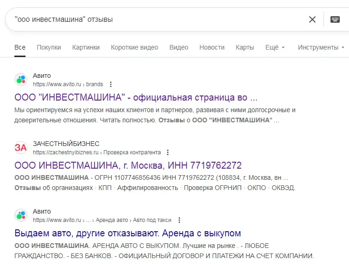This screenshot has width=349, height=272.
Task: Click snippet text "АРЕНДА АВТО С ВЫКУПОМ"
Action: pos(136,246)
